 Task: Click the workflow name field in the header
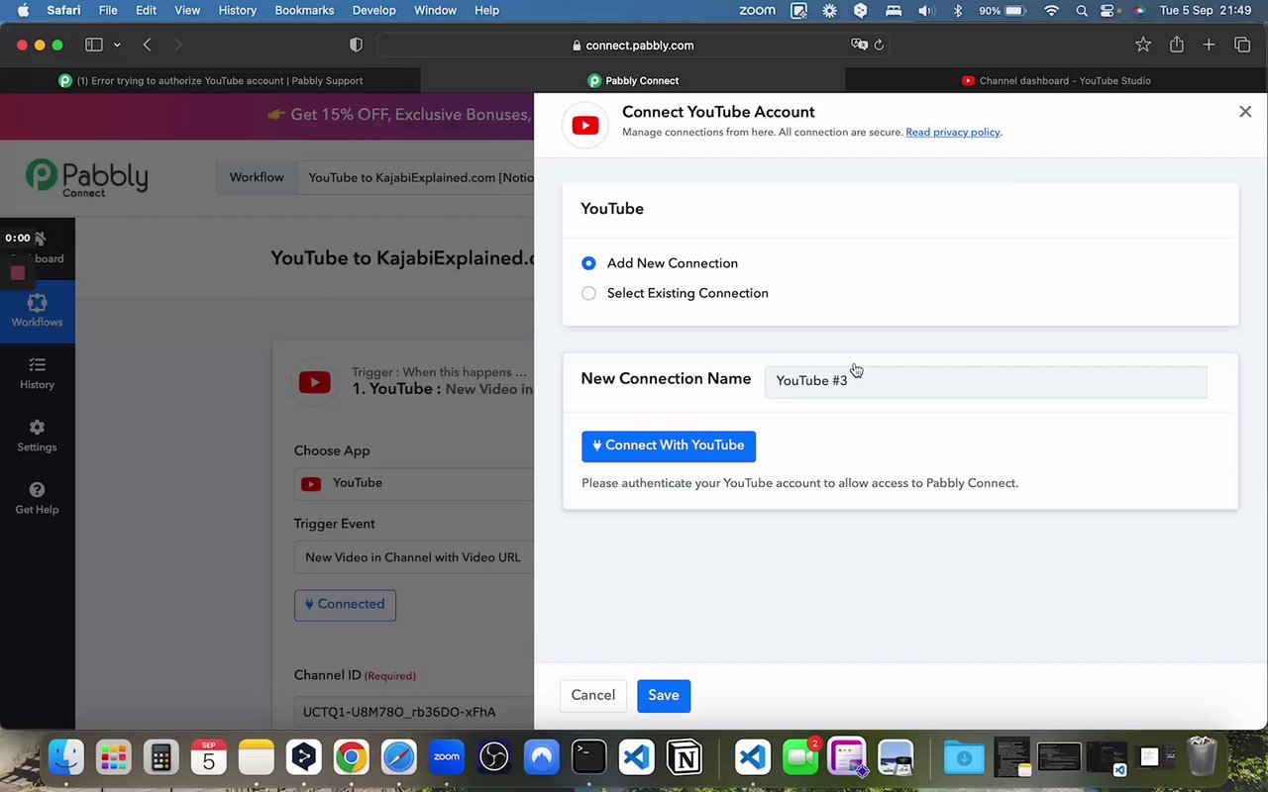coord(416,178)
